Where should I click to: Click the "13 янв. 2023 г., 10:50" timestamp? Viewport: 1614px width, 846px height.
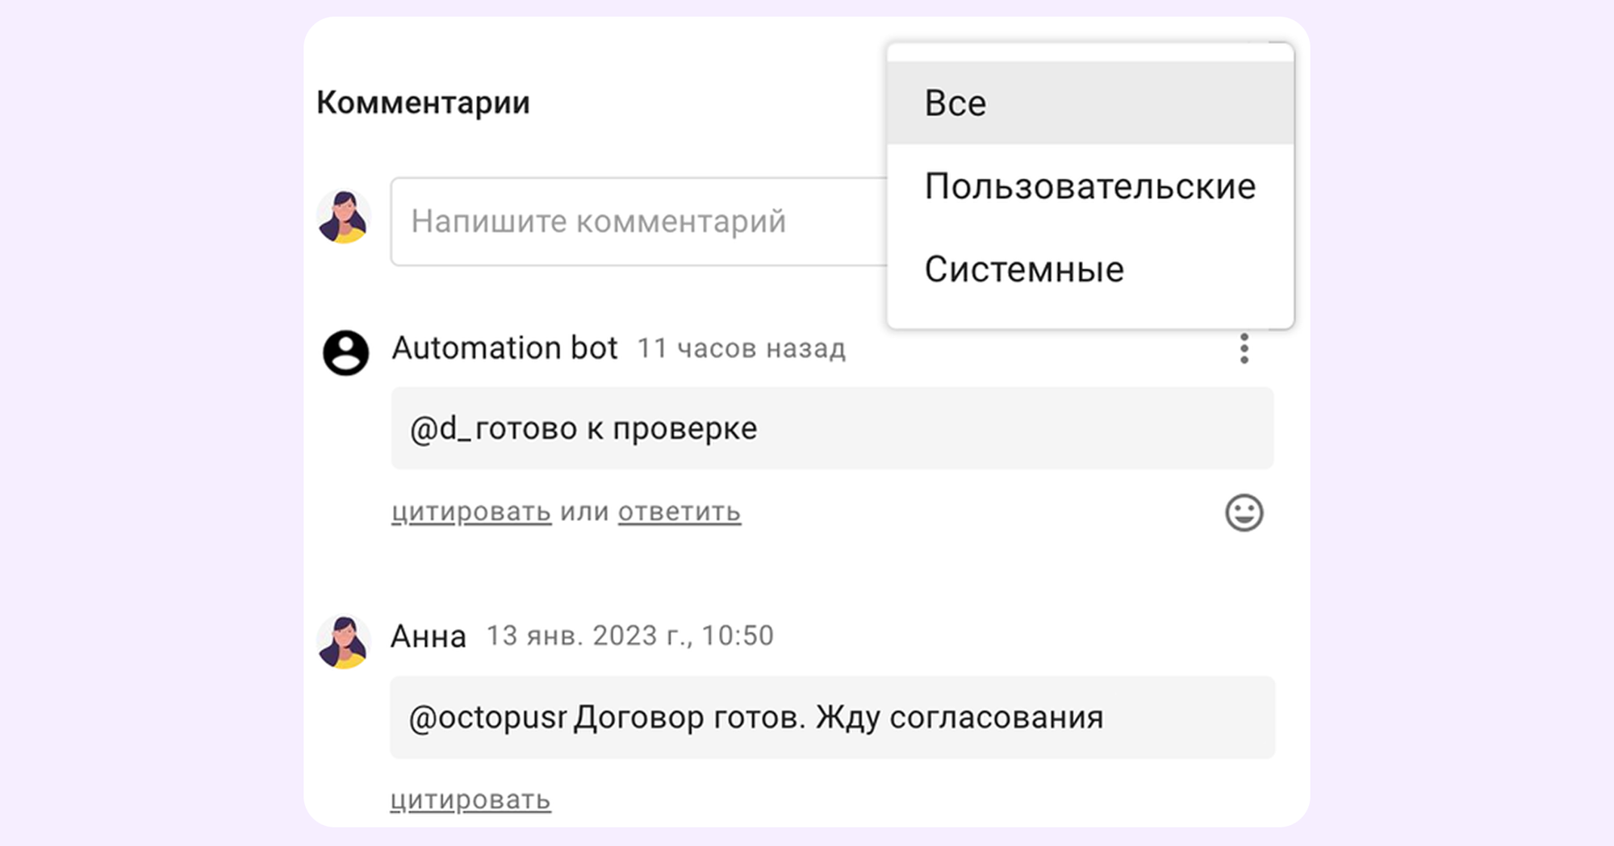point(629,636)
